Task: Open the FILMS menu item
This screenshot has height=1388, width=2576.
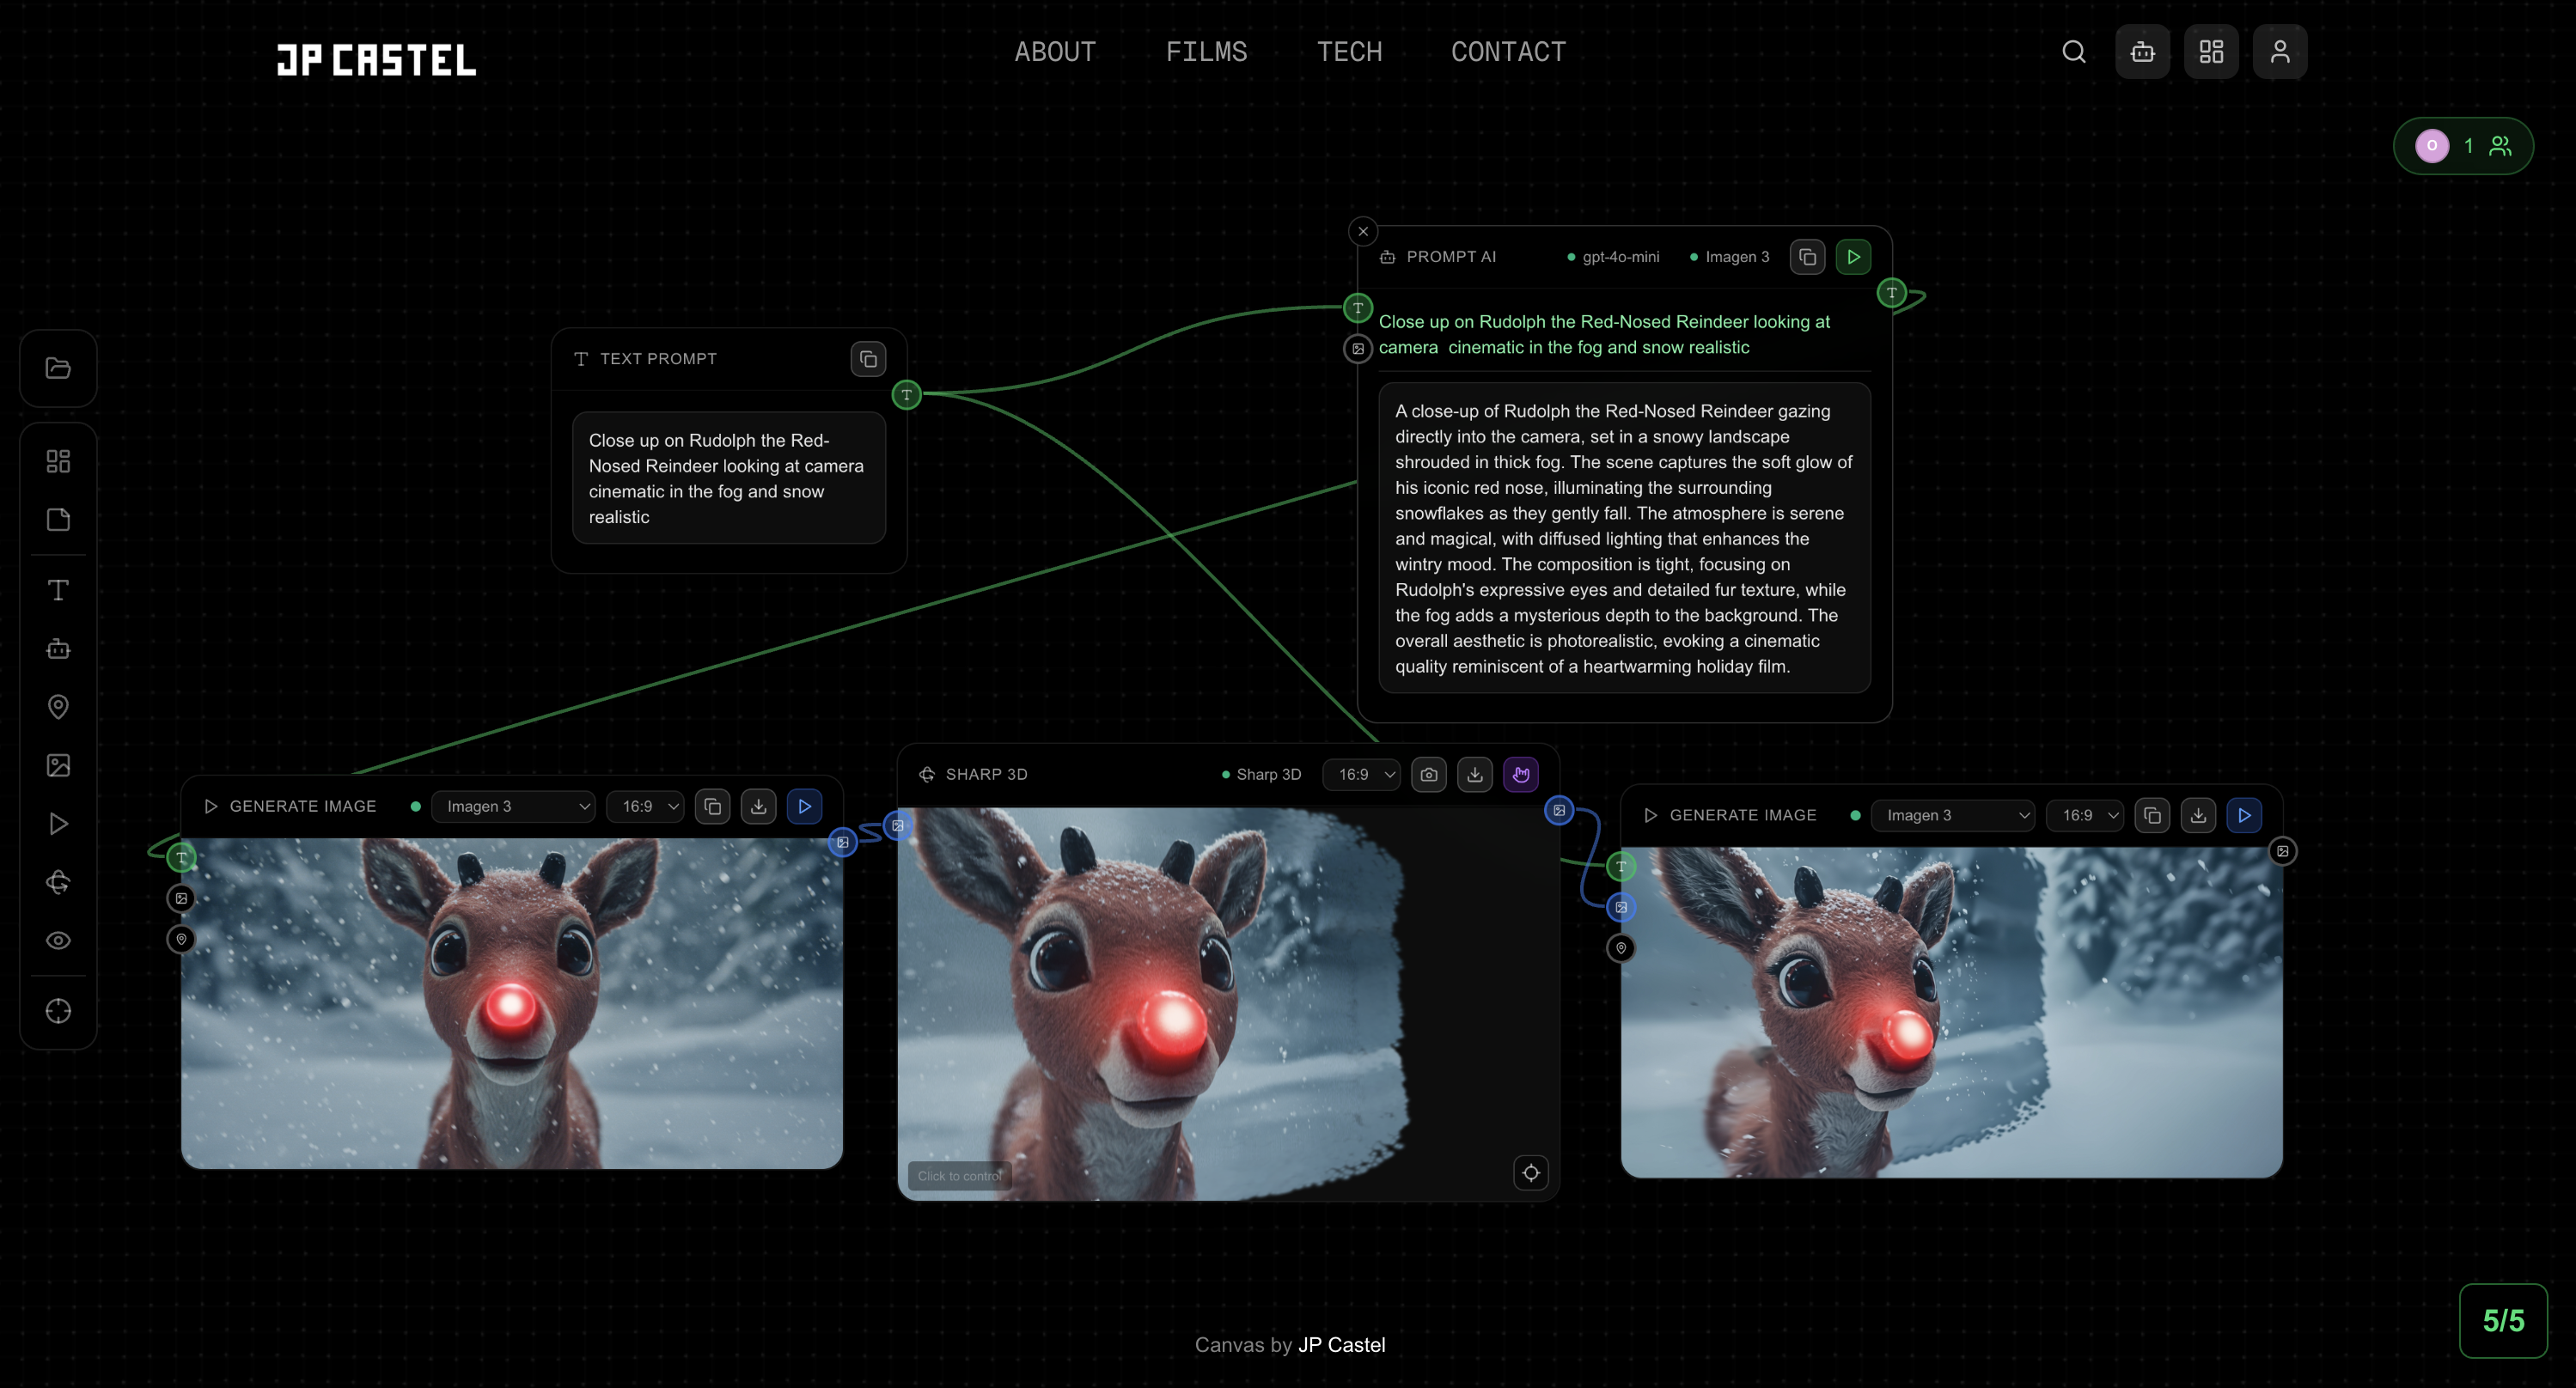Action: pos(1206,51)
